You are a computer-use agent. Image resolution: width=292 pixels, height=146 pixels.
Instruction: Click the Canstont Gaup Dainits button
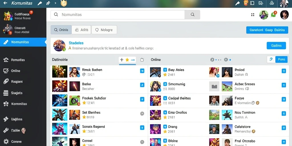(x=267, y=30)
